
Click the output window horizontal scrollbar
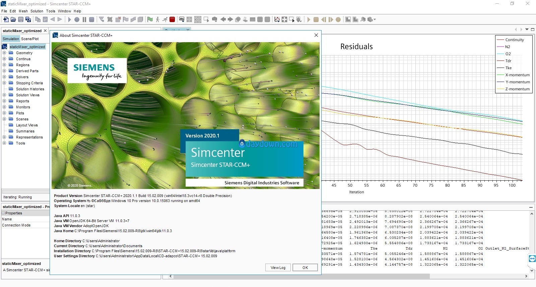pyautogui.click(x=301, y=276)
